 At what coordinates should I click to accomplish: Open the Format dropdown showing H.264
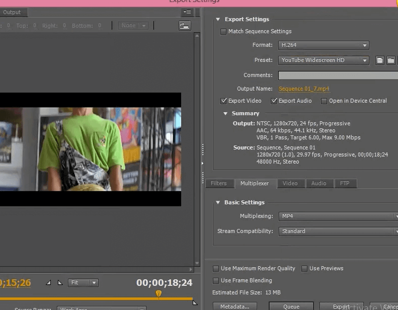[324, 45]
